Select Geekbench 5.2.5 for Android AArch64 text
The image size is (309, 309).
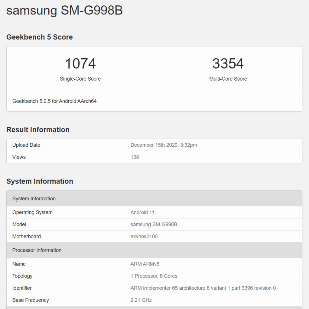tap(54, 101)
